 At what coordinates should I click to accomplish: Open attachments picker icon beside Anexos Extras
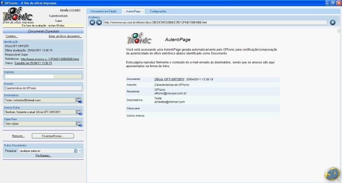pos(79,112)
